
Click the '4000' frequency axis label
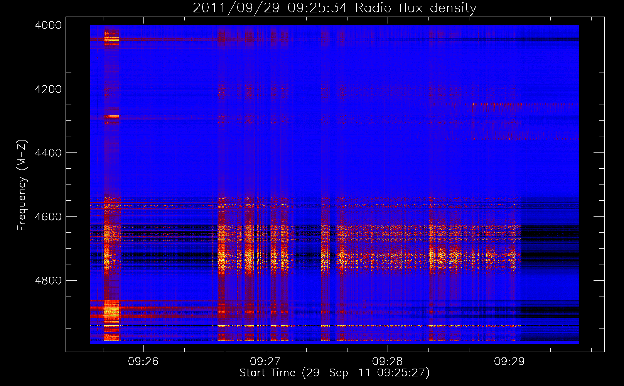(48, 25)
